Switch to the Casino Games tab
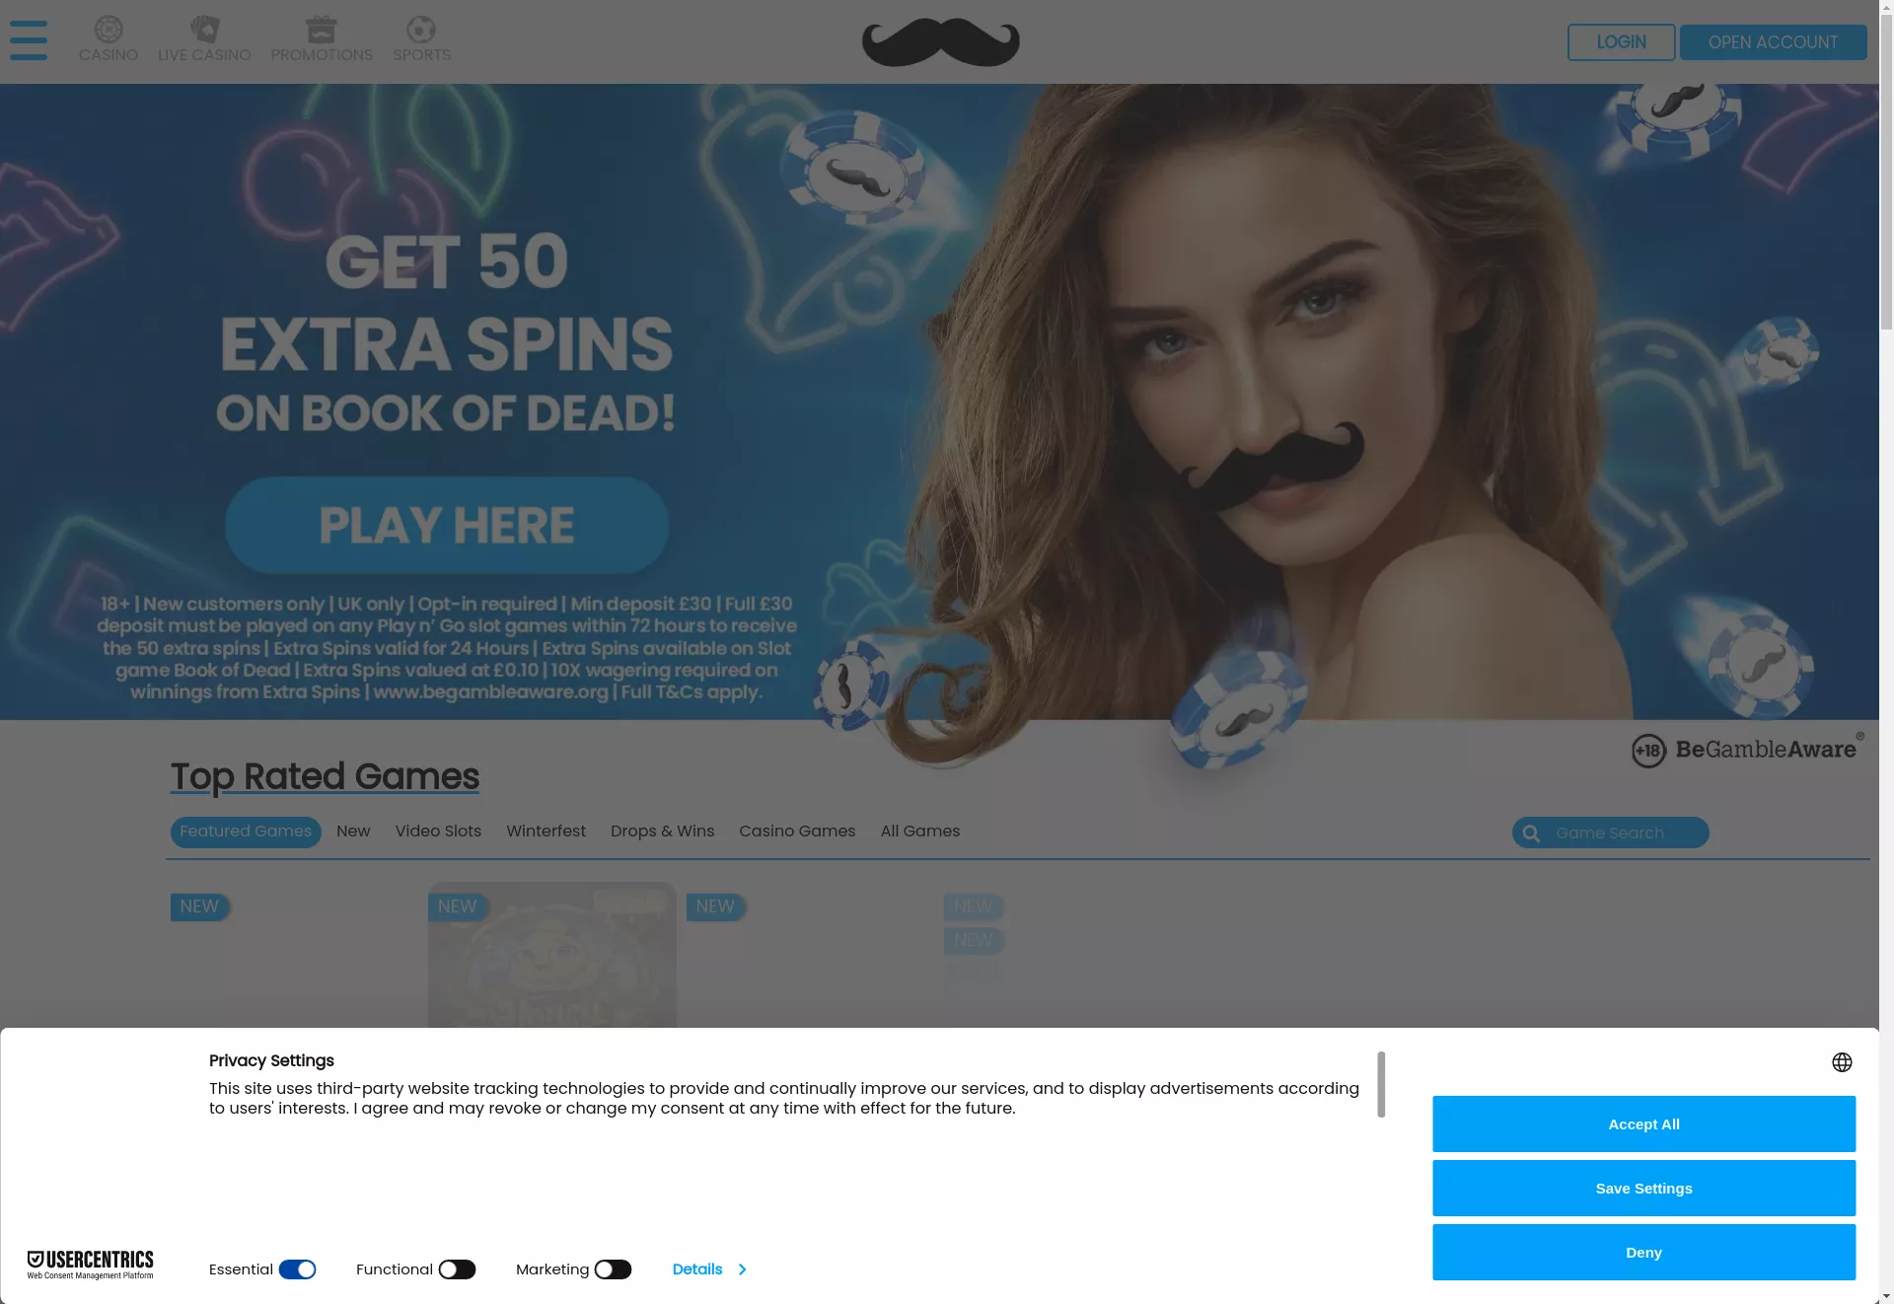This screenshot has height=1304, width=1894. (x=797, y=832)
